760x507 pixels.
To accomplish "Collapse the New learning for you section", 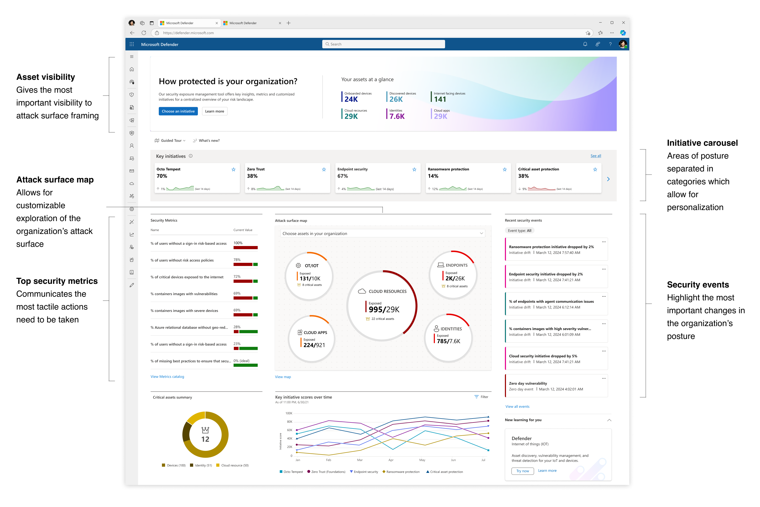I will [x=609, y=420].
